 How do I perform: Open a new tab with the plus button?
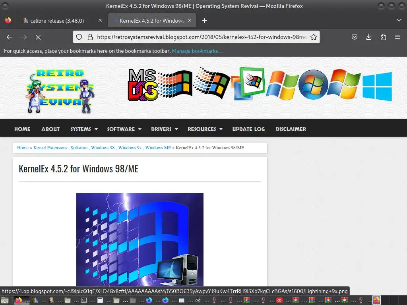click(x=205, y=21)
